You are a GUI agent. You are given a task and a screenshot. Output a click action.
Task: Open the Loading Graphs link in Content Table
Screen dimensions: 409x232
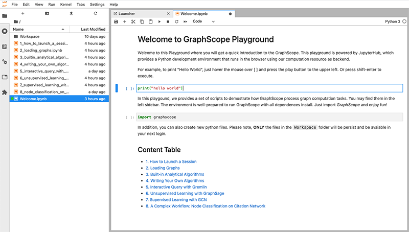click(163, 168)
